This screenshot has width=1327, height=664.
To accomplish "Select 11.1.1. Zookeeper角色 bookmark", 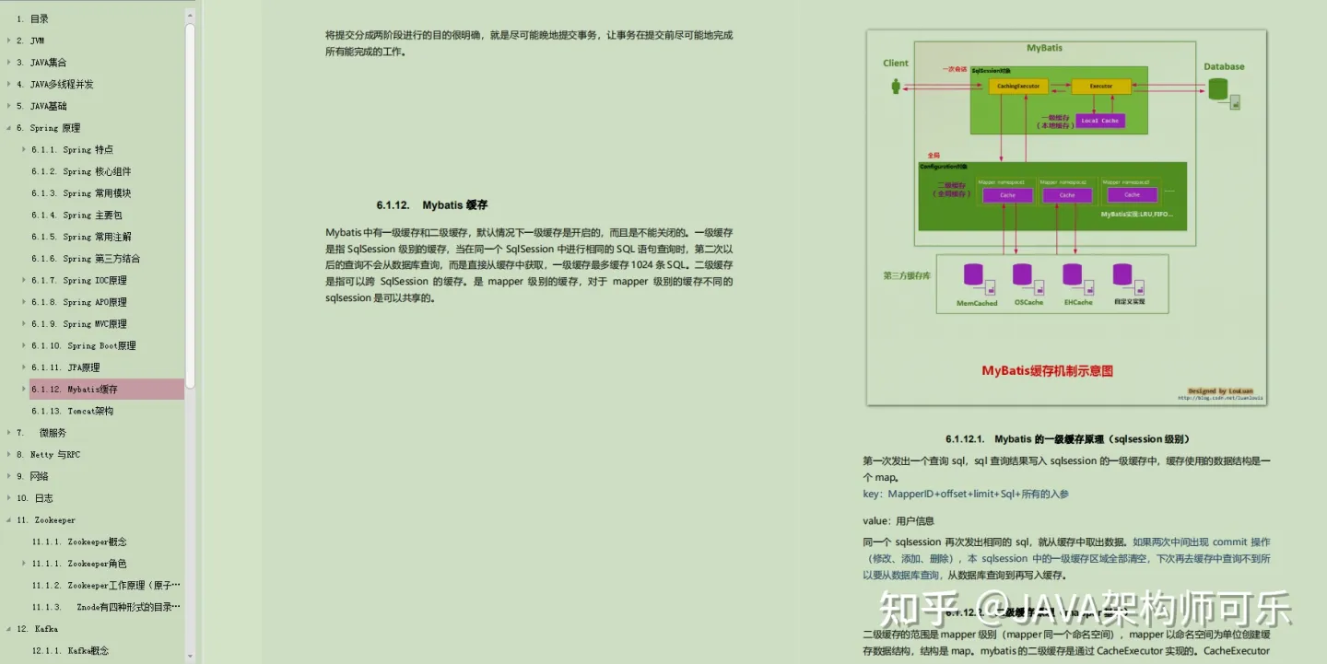I will 79,564.
